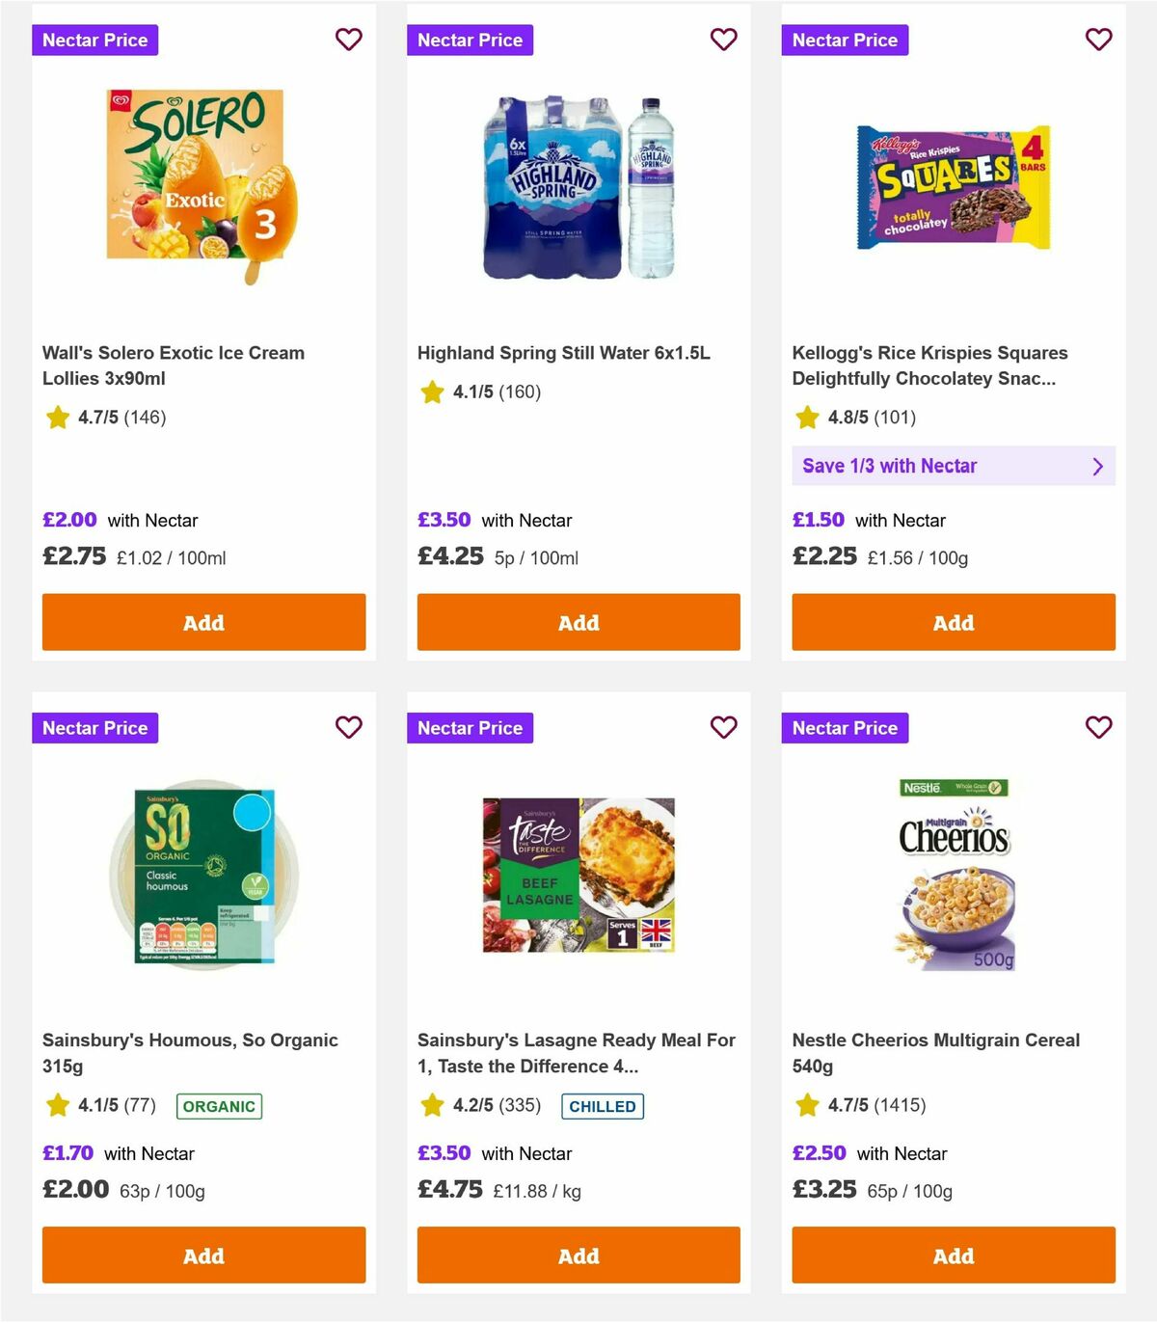This screenshot has height=1323, width=1157.
Task: Click the heart icon on the Beef Lasagne
Action: click(x=724, y=728)
